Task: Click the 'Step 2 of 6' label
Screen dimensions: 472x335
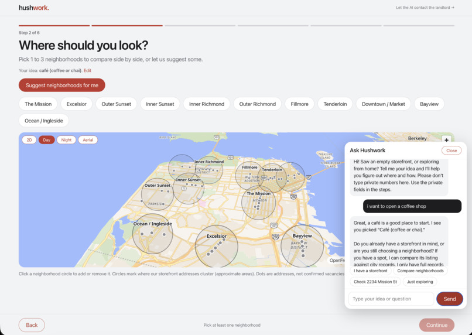Action: tap(29, 33)
